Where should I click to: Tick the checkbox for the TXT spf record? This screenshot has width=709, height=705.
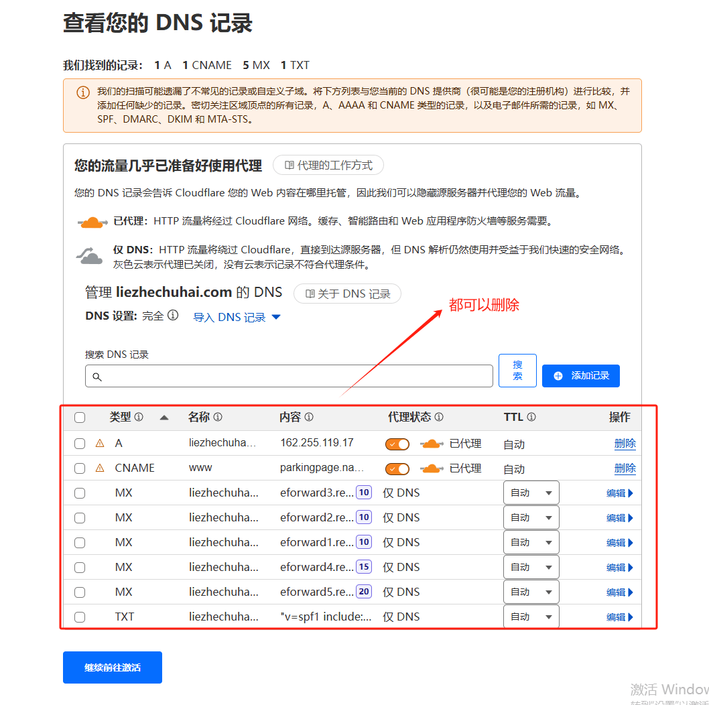[x=80, y=617]
